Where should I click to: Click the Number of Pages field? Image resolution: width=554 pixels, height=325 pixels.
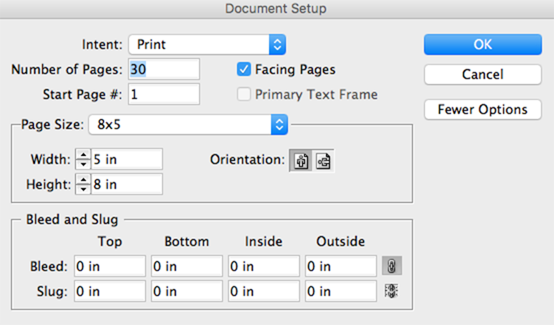click(164, 70)
